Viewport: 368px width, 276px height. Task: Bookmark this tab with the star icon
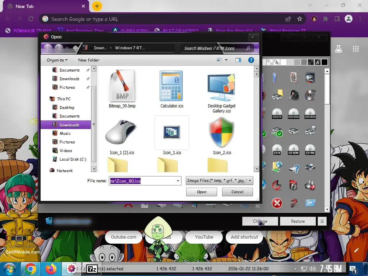click(x=299, y=19)
